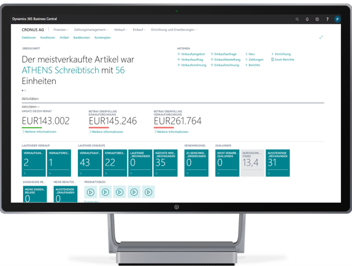Viewport: 352px width, 266px height.
Task: Play the first product video
Action: tap(90, 192)
